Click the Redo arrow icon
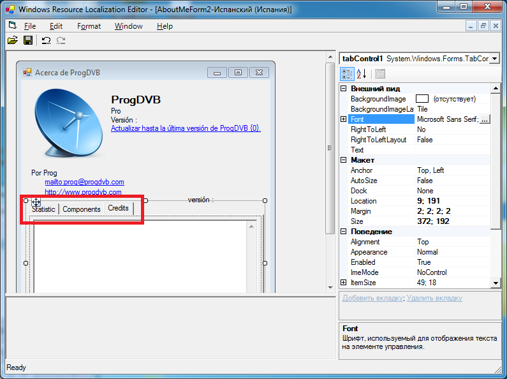 coord(61,40)
